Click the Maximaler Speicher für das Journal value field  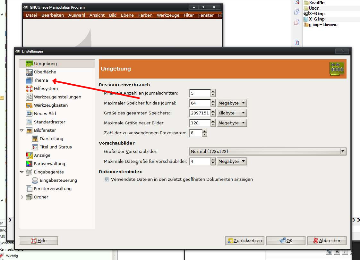[200, 103]
